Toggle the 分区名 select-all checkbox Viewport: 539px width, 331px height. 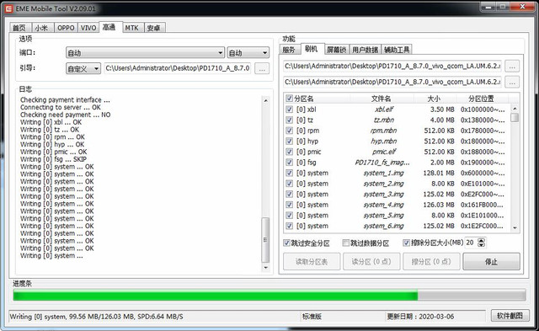290,99
